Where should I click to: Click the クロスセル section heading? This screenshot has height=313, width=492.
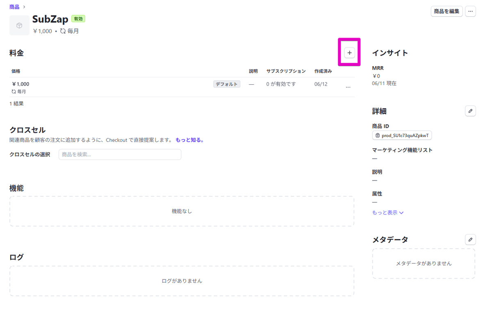pyautogui.click(x=27, y=130)
